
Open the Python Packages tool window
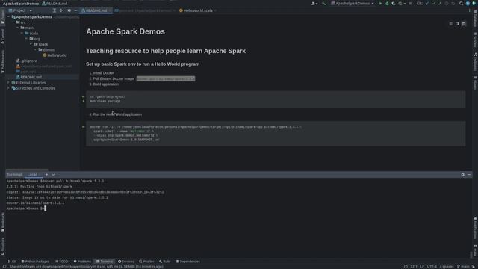pos(35,262)
